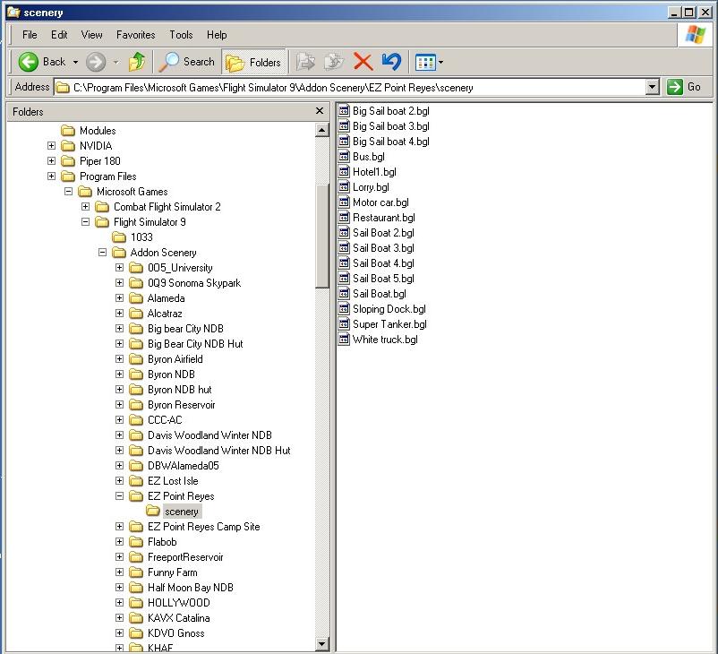718x654 pixels.
Task: Open the Tools menu
Action: (x=181, y=35)
